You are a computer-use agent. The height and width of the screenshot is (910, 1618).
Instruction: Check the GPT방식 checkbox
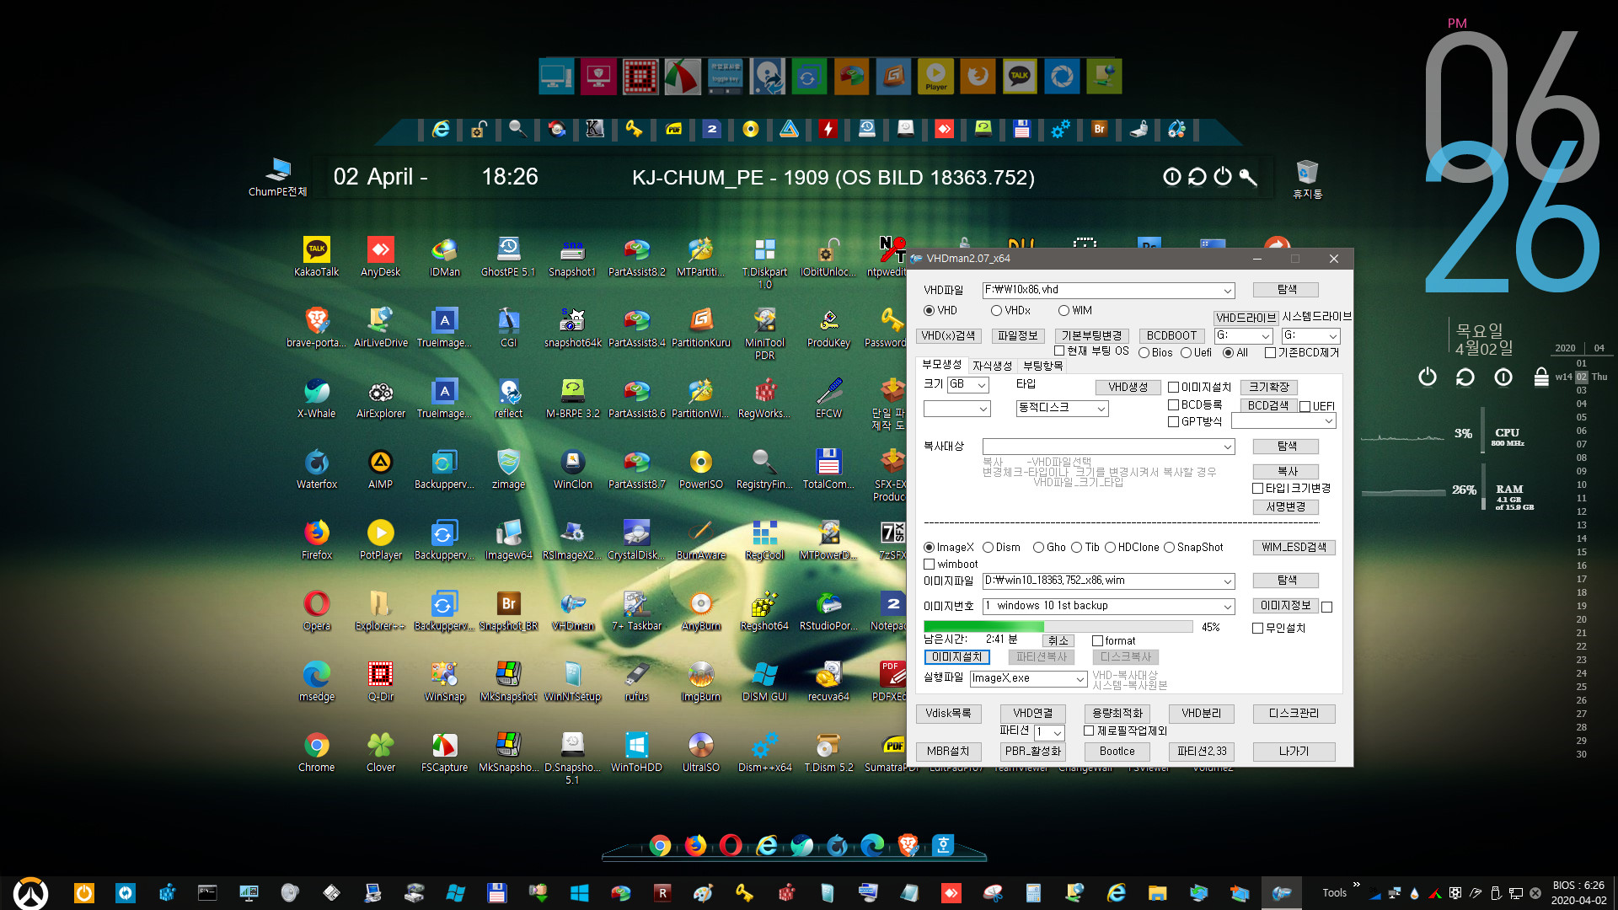tap(1173, 422)
